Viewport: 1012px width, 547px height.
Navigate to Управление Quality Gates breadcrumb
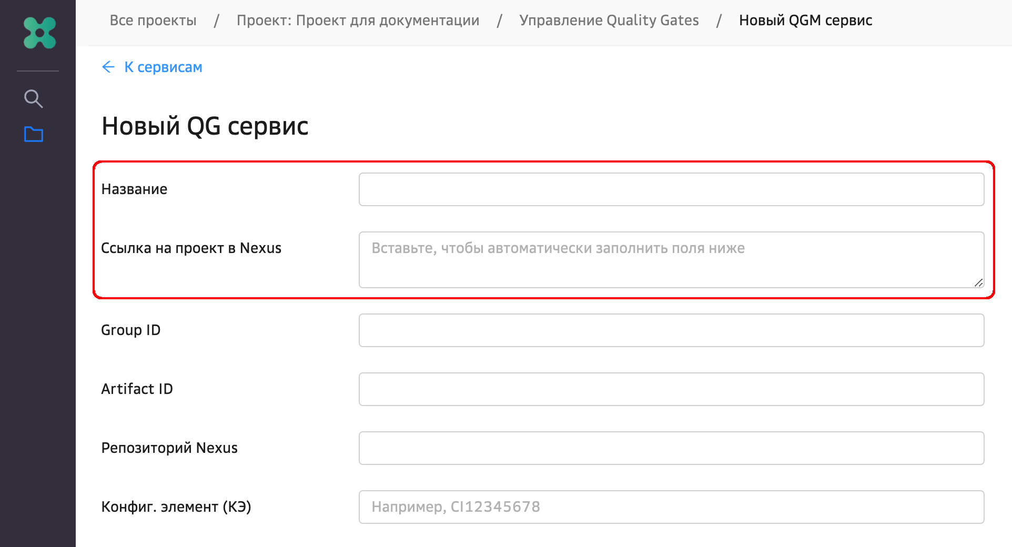click(x=609, y=21)
